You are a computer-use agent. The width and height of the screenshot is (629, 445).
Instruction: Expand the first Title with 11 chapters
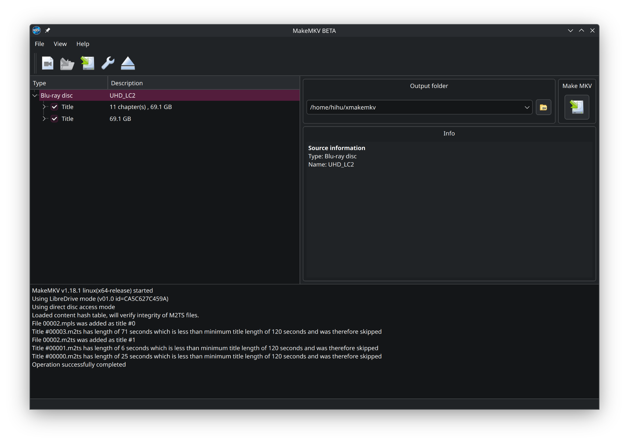44,107
